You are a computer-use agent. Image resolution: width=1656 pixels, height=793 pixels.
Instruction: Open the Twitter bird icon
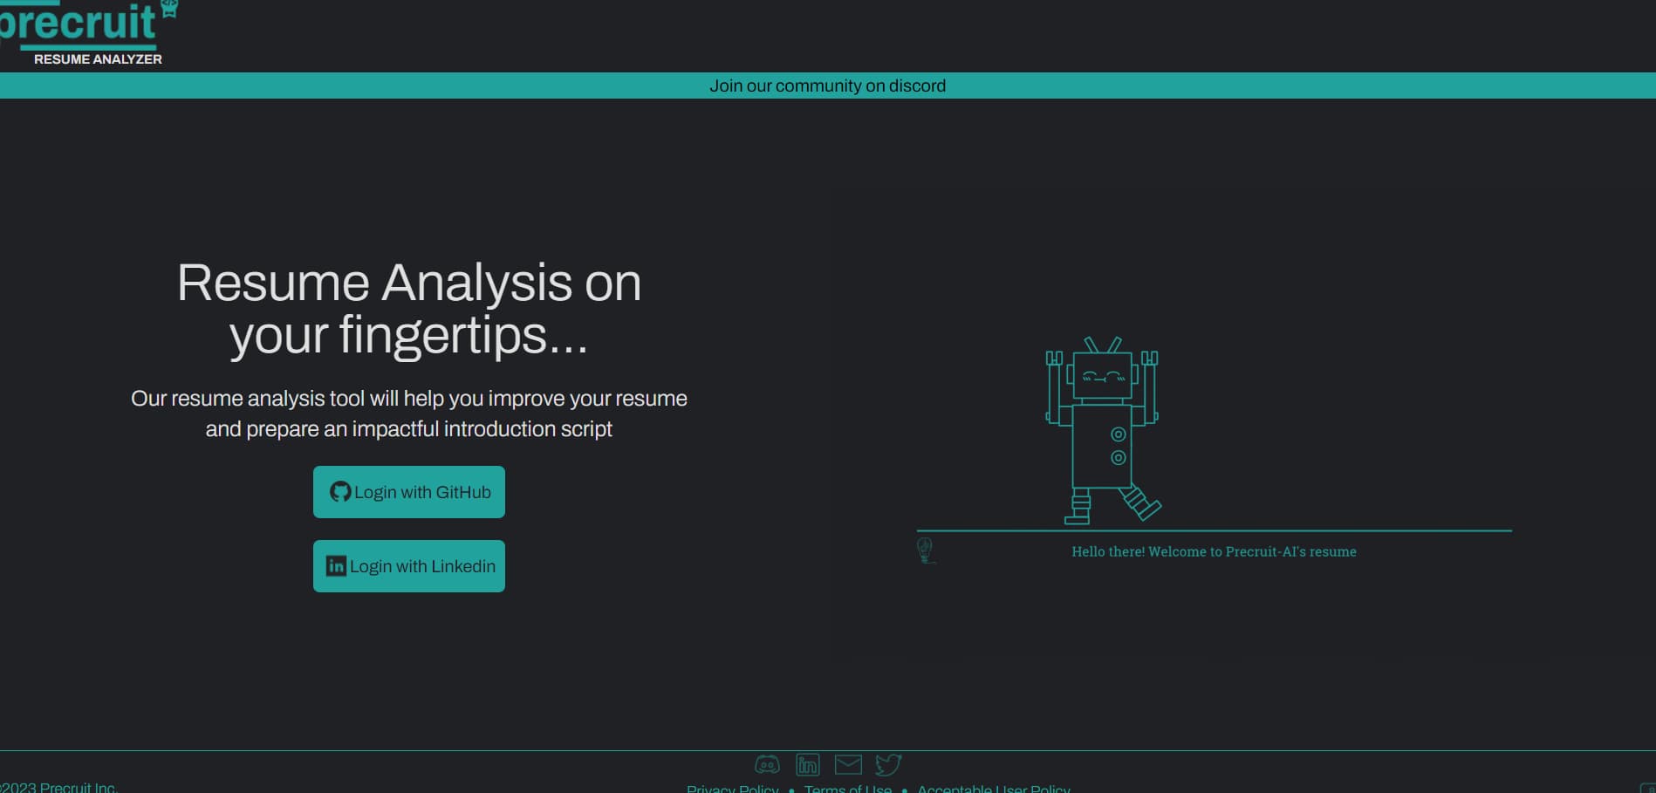[888, 765]
